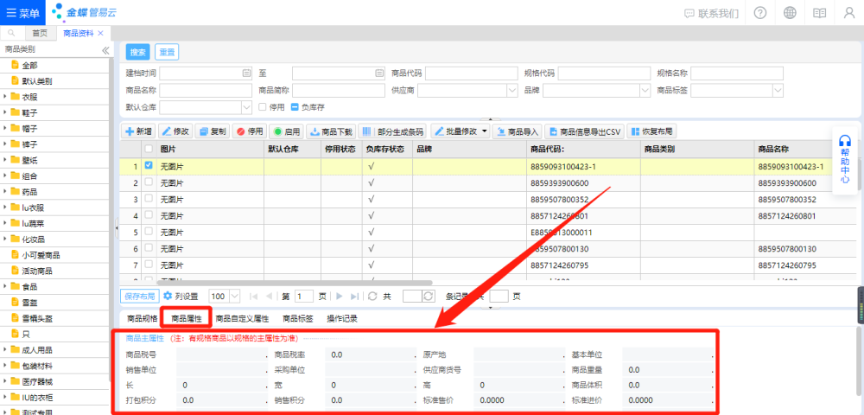Click the 启用 enable toolbar button
The width and height of the screenshot is (864, 415).
coord(286,131)
